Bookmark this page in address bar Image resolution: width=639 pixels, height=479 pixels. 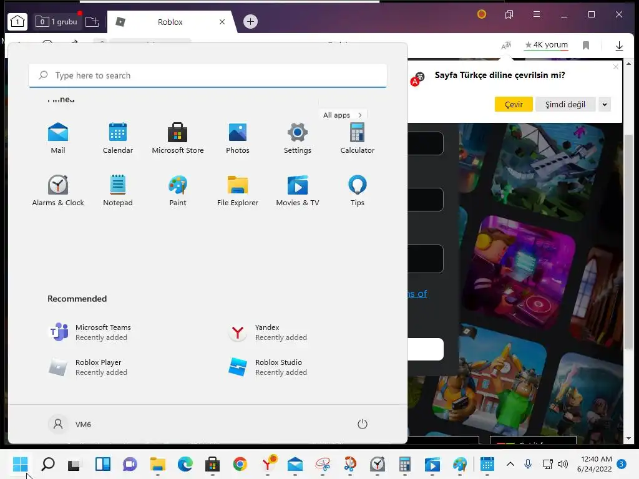pyautogui.click(x=586, y=45)
